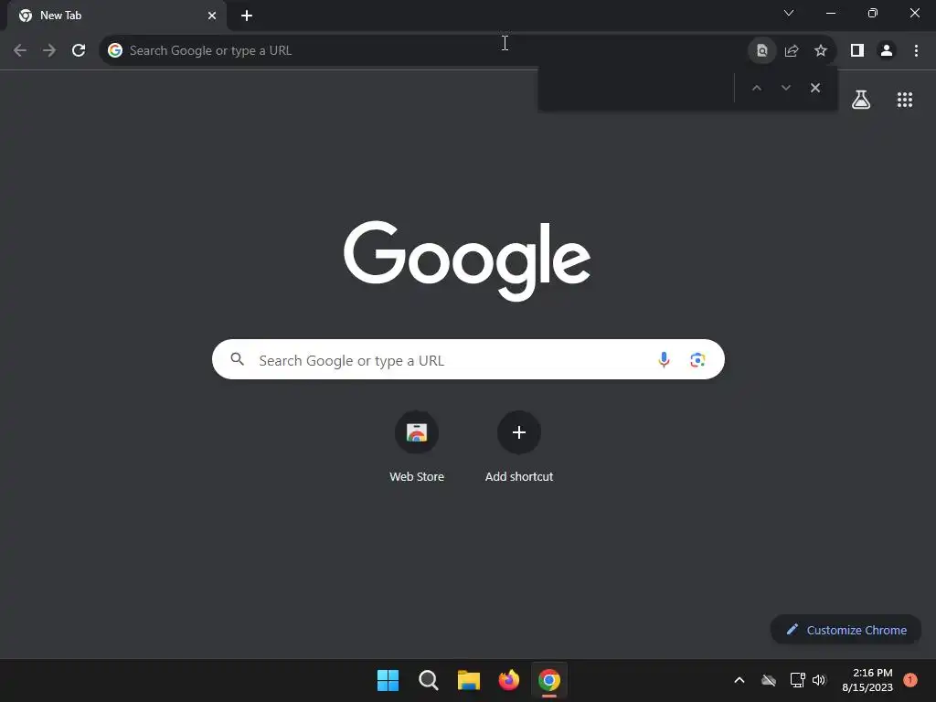Screen dimensions: 936x702
Task: Add a new shortcut tile
Action: (519, 447)
